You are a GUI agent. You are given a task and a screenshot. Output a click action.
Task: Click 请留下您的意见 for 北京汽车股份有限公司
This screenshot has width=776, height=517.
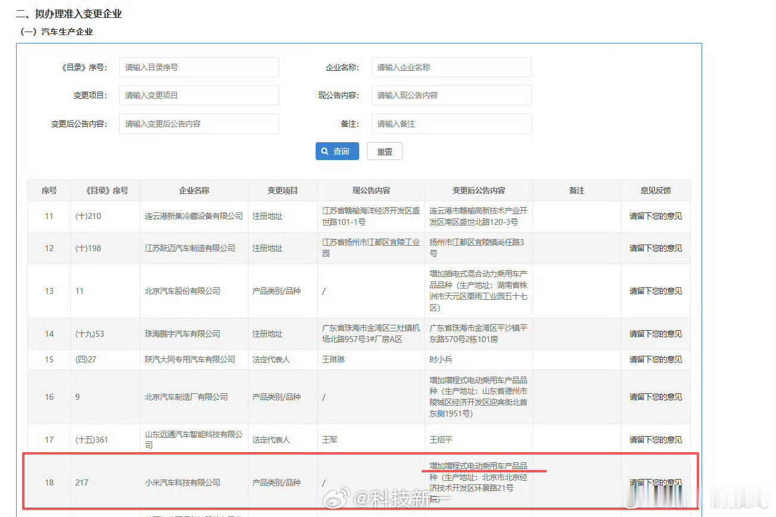(656, 291)
